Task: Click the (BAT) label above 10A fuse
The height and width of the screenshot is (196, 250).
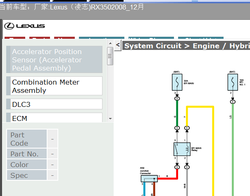Action: 232,72
